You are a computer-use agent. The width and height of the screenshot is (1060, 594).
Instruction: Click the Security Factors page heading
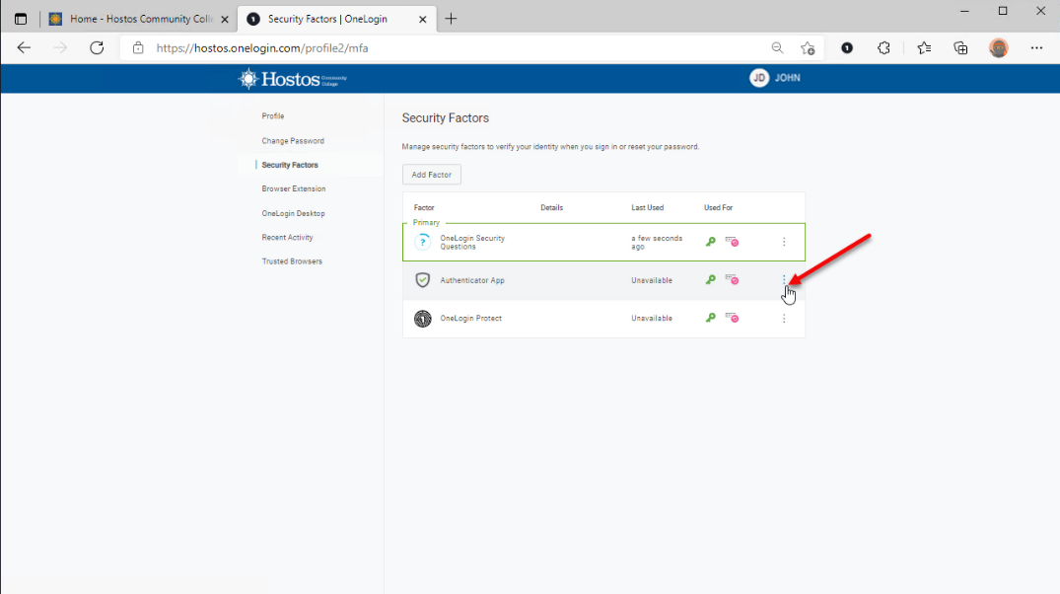click(446, 117)
